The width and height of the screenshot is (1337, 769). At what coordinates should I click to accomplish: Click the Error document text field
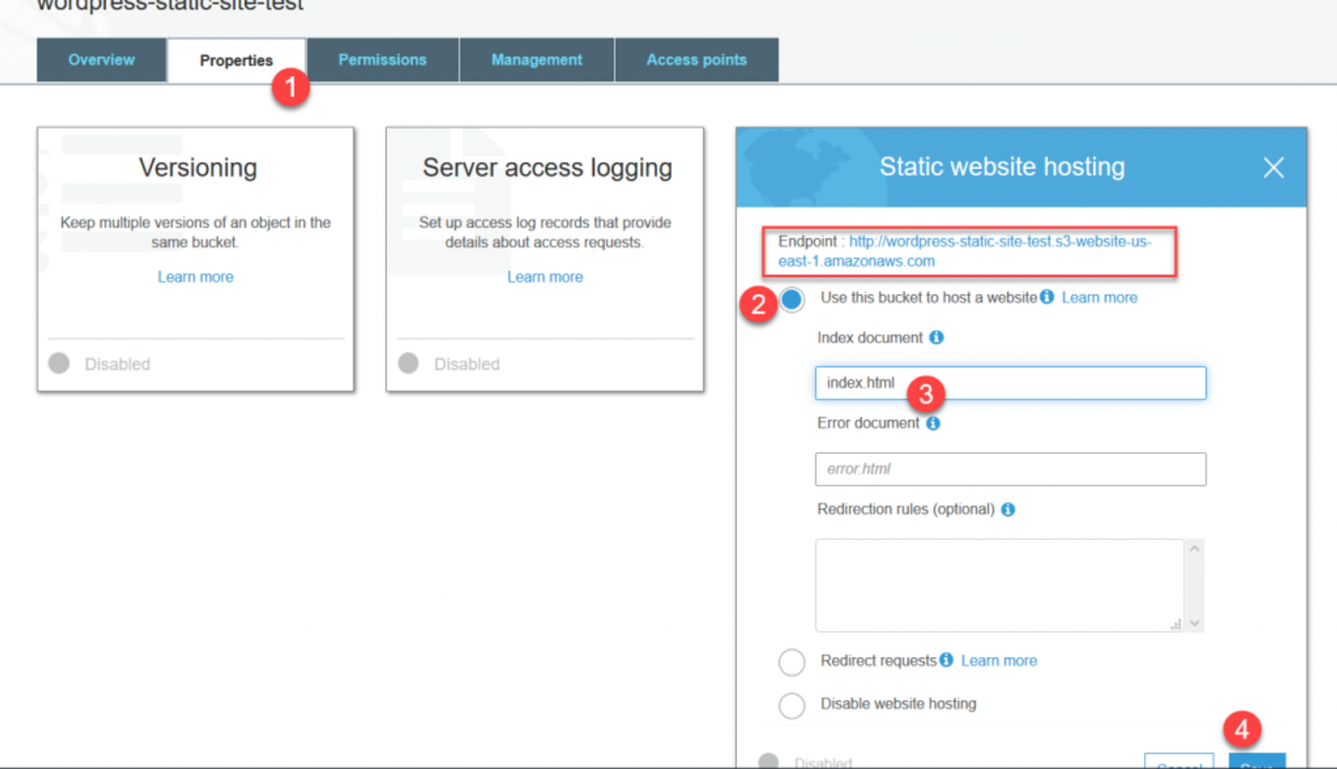click(1010, 469)
